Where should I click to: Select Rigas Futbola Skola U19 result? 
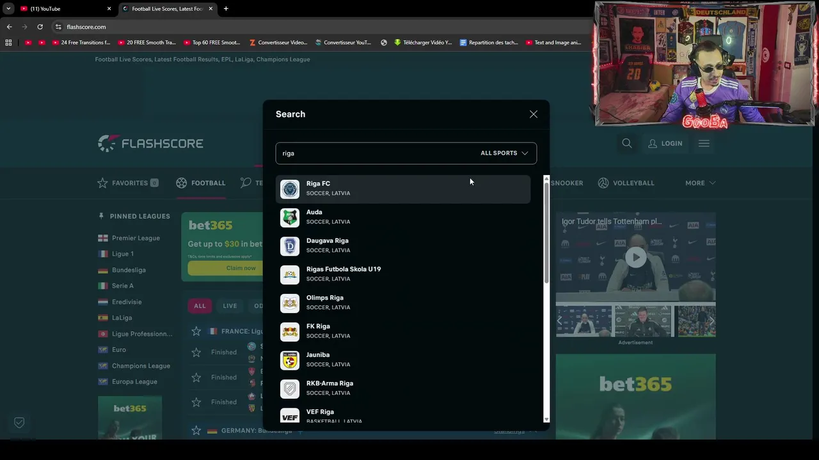point(403,275)
